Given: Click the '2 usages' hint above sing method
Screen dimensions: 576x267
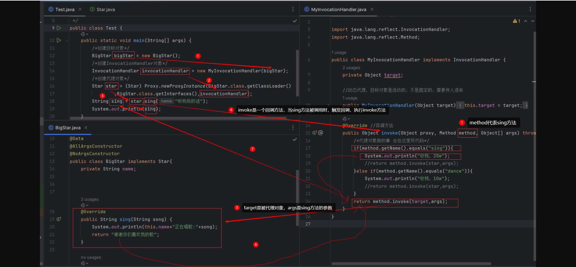Looking at the screenshot, I should coord(89,199).
